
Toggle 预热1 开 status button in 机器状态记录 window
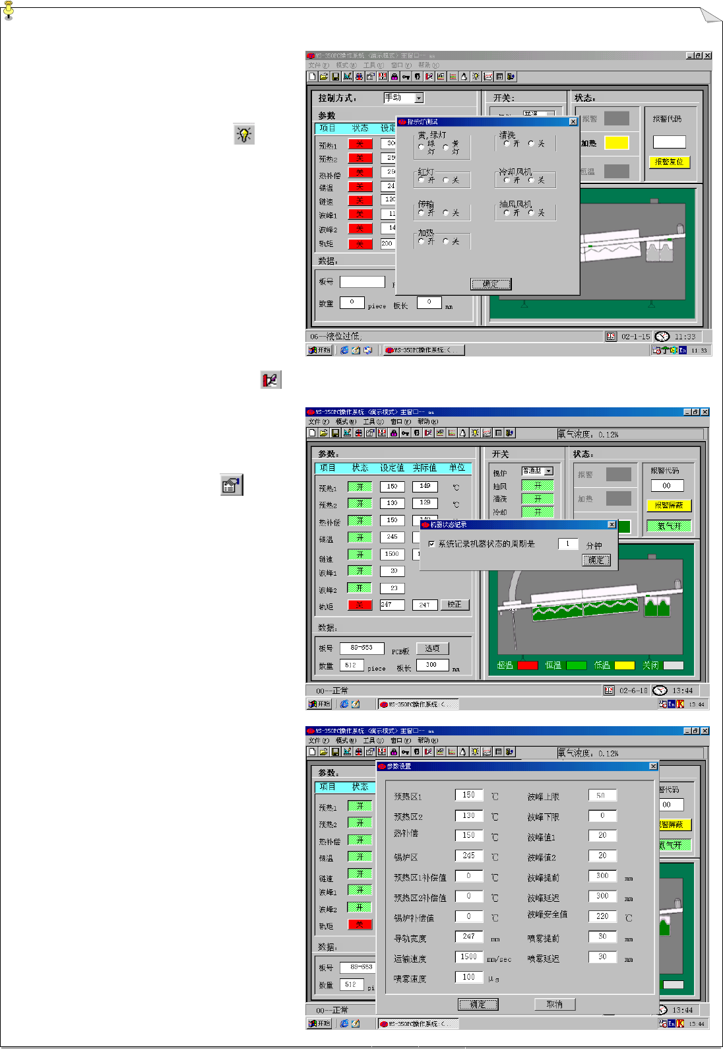tap(360, 487)
